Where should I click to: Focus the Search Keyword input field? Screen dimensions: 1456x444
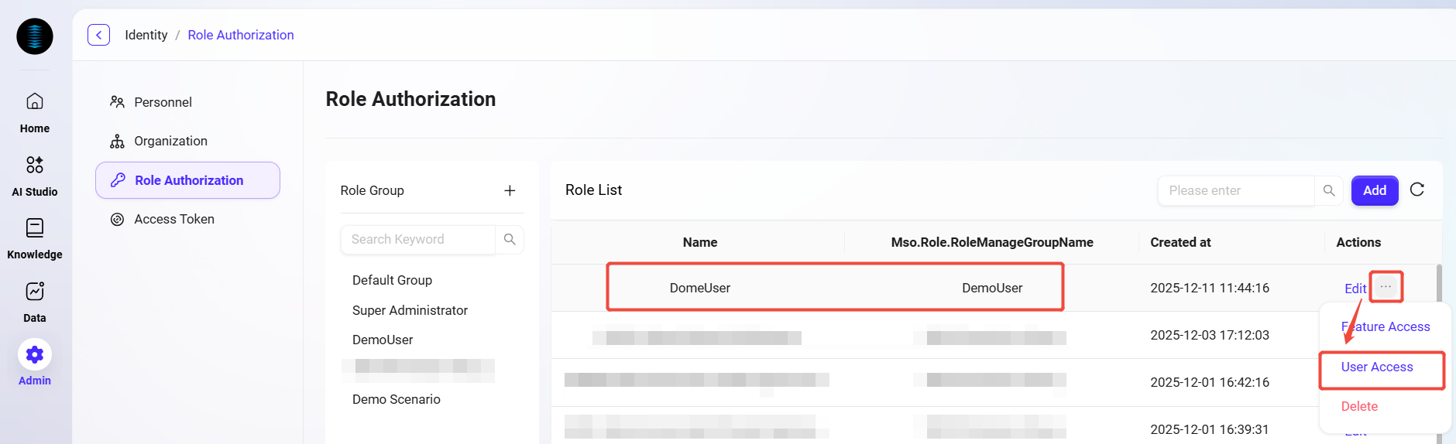click(x=418, y=240)
